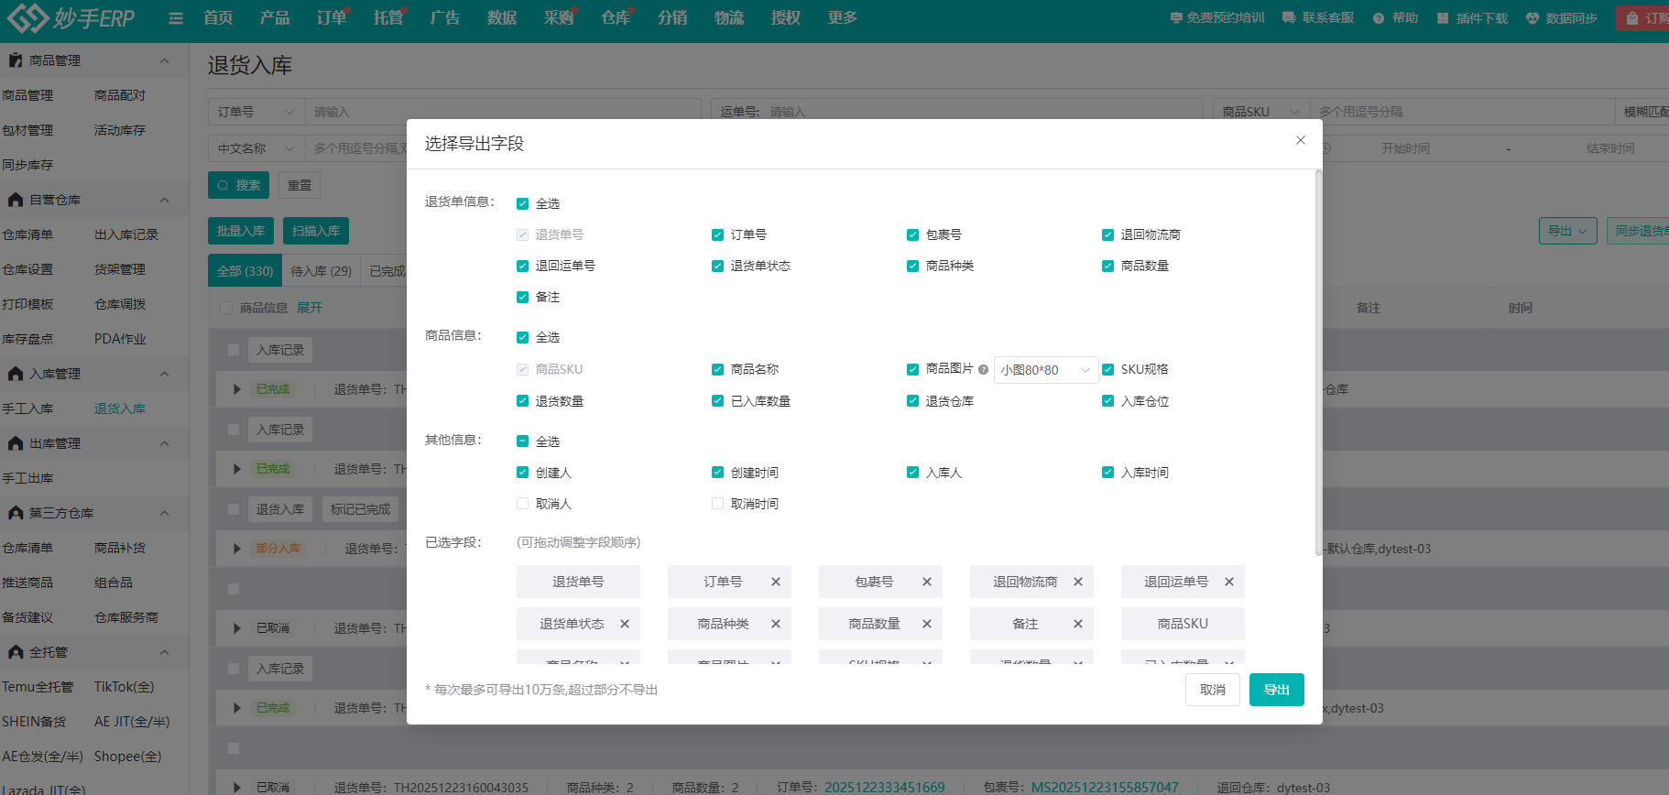
Task: Uncheck the 订单号 checkbox
Action: [x=718, y=235]
